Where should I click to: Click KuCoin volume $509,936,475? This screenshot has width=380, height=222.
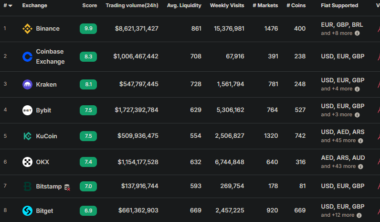pyautogui.click(x=138, y=136)
